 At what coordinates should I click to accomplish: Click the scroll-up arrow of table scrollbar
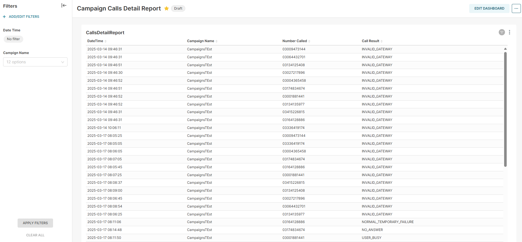505,49
